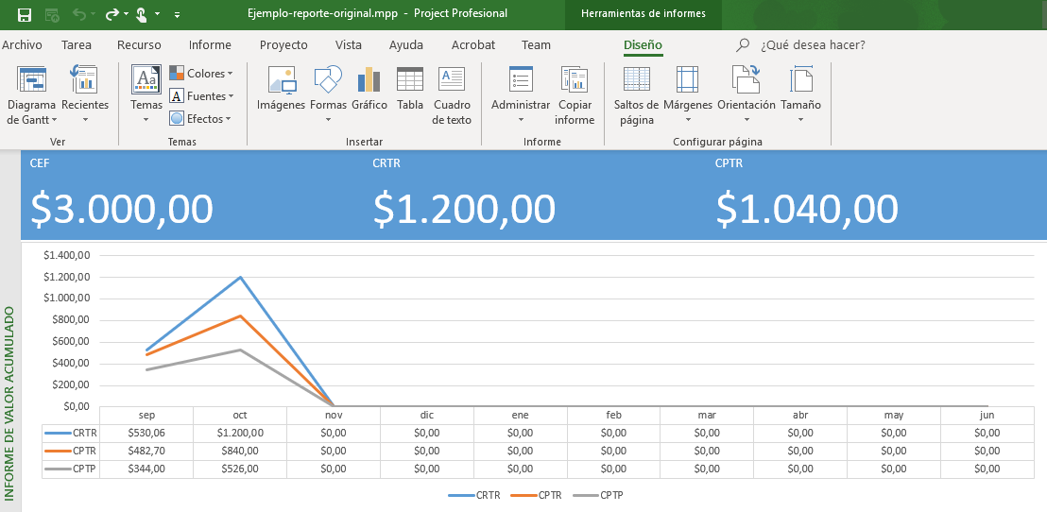The width and height of the screenshot is (1047, 512).
Task: Toggle touch/mouse mode icon
Action: pos(141,14)
